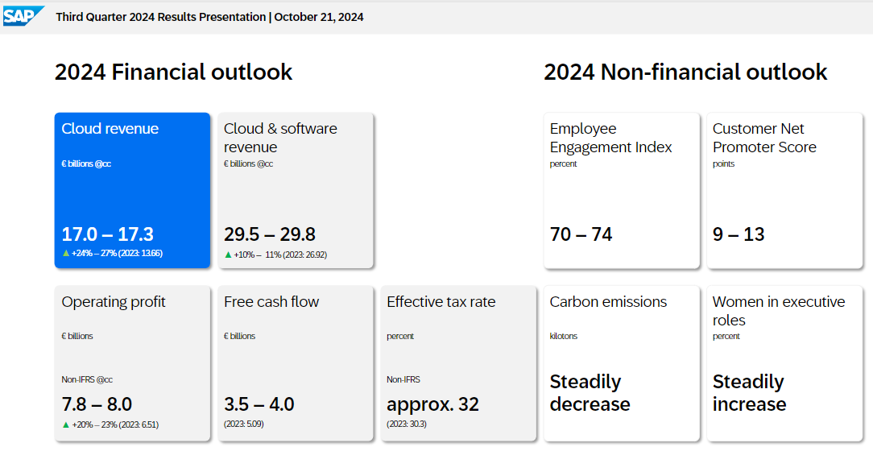The height and width of the screenshot is (472, 873).
Task: Click the Third Quarter 2024 Results Presentation title
Action: pos(160,17)
